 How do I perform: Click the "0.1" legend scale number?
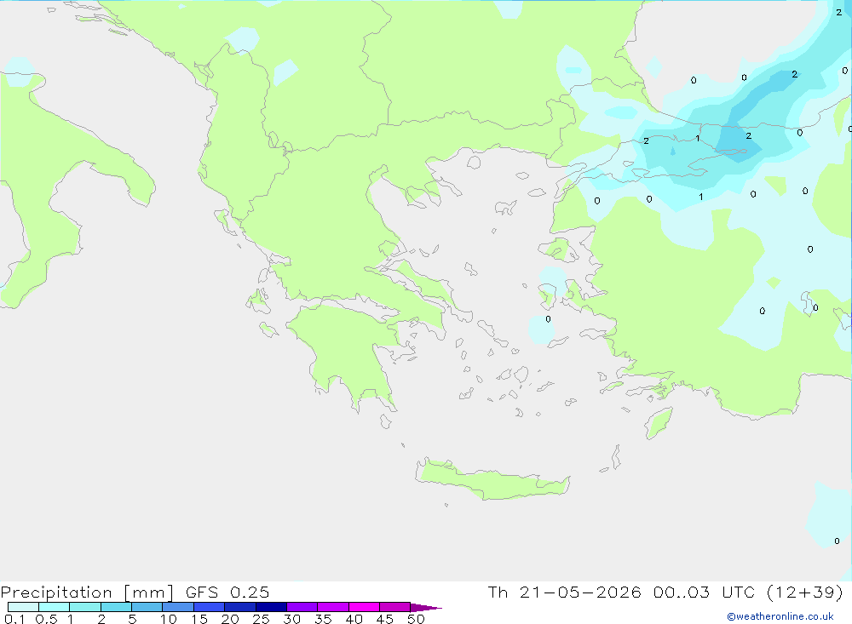click(x=14, y=619)
